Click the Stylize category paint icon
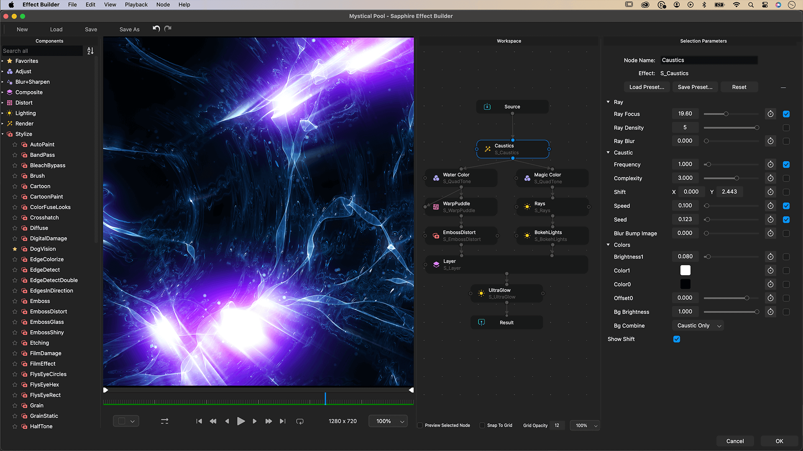 point(9,134)
